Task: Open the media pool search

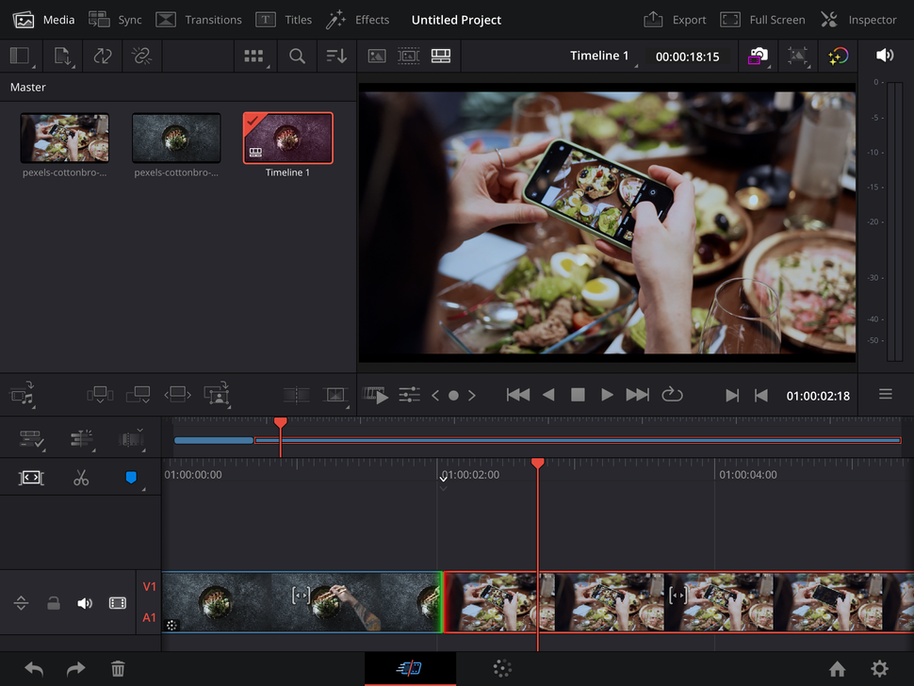Action: click(x=296, y=57)
